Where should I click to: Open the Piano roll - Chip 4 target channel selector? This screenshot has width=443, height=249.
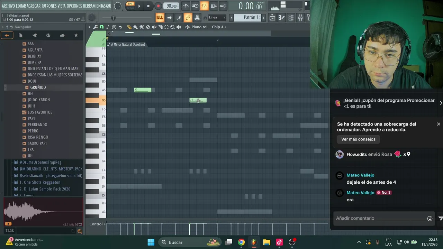pyautogui.click(x=208, y=27)
